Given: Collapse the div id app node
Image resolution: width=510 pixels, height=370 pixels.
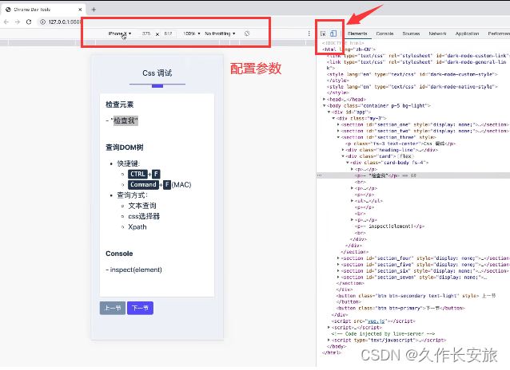Looking at the screenshot, I should pyautogui.click(x=329, y=112).
